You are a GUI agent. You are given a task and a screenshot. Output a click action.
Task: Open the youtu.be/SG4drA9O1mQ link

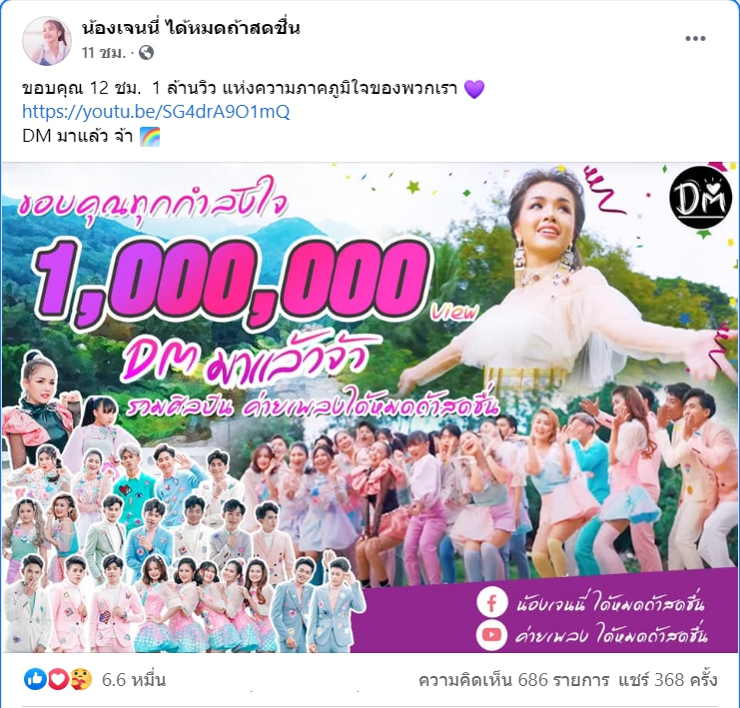click(156, 112)
